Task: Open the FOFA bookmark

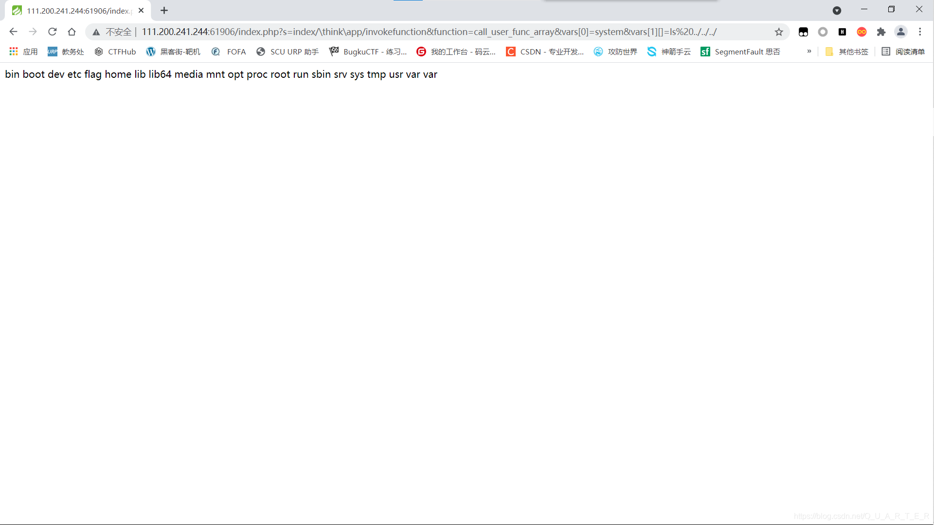Action: (229, 52)
